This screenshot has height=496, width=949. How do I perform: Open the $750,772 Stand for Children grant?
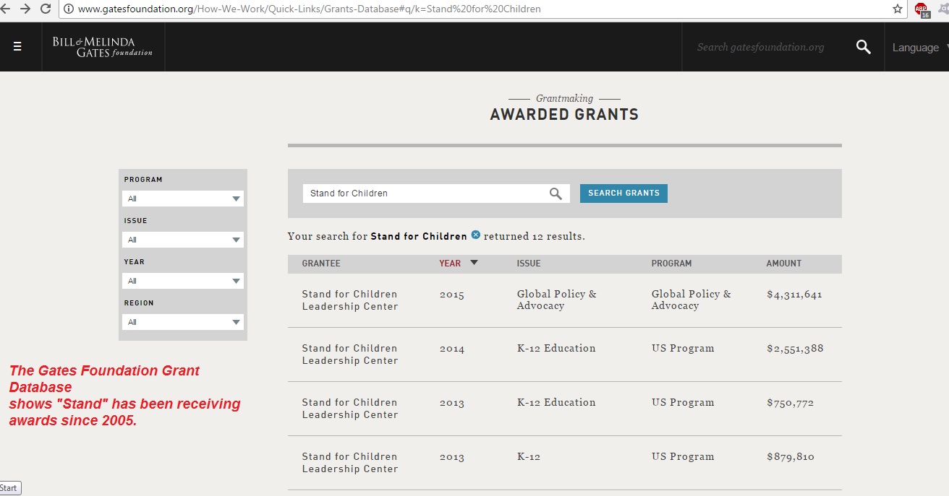click(350, 409)
